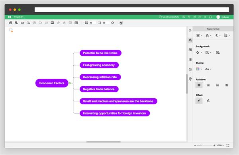Select the Economic Factors main topic

tap(52, 83)
